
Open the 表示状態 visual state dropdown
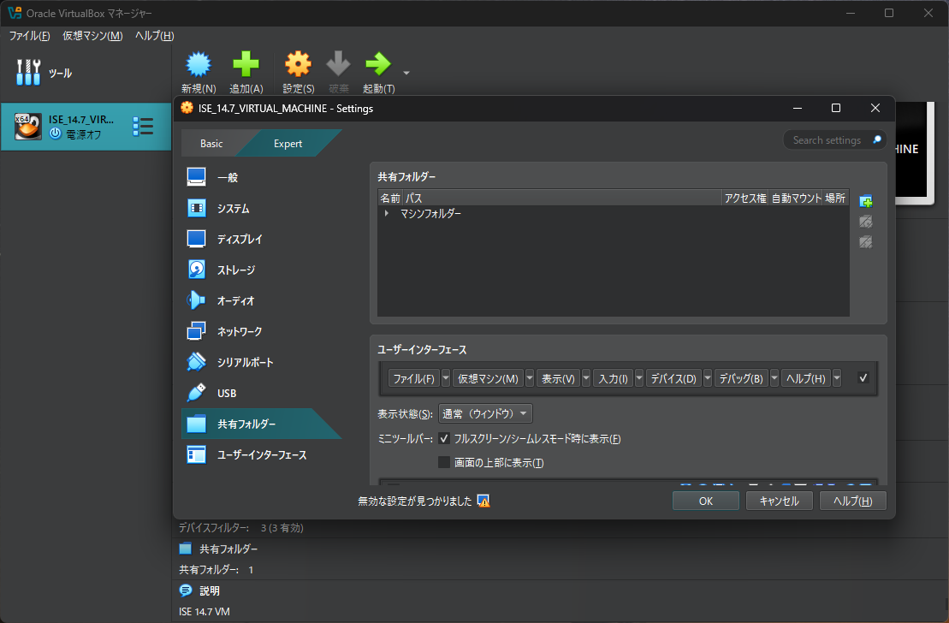pyautogui.click(x=485, y=414)
